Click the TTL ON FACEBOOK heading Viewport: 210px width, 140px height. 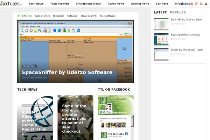point(114,90)
